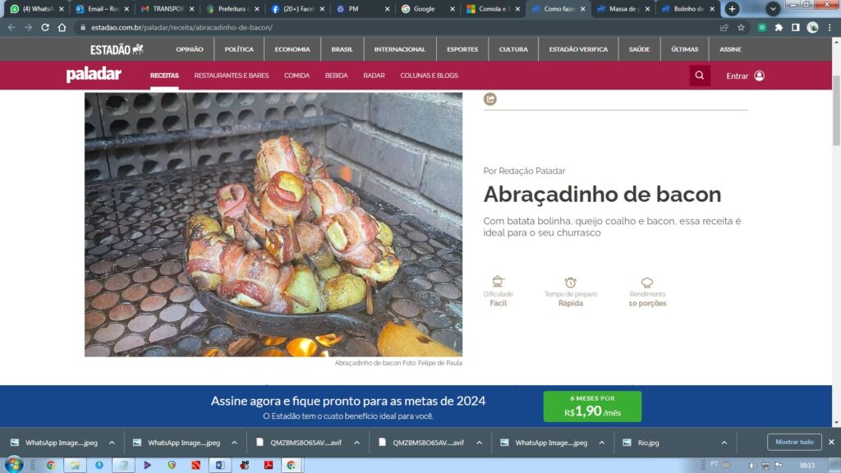Click the Entrar login button
Screen dimensions: 841x473
(745, 76)
